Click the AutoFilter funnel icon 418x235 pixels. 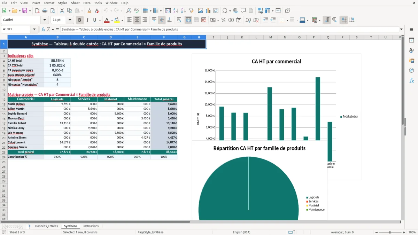coord(191,11)
